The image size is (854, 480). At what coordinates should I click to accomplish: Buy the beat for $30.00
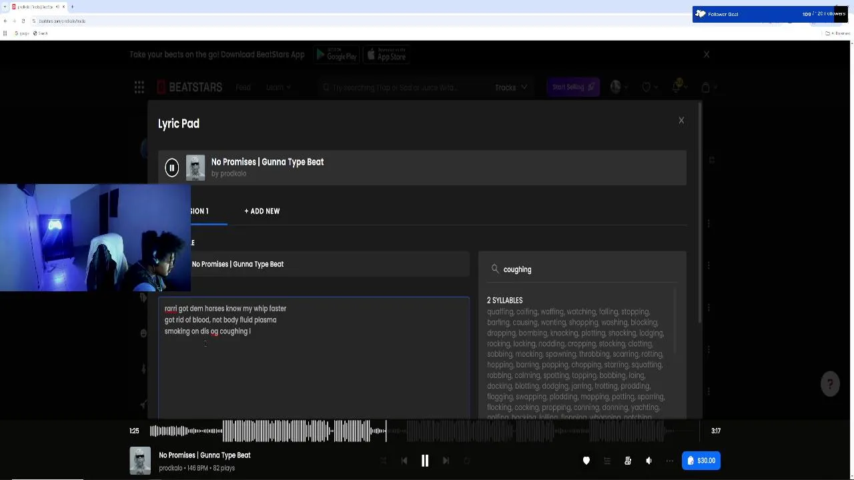[x=701, y=461]
